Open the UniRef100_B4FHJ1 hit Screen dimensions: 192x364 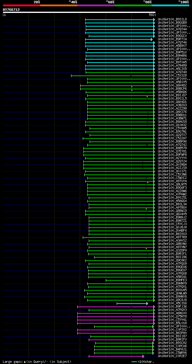click(172, 350)
